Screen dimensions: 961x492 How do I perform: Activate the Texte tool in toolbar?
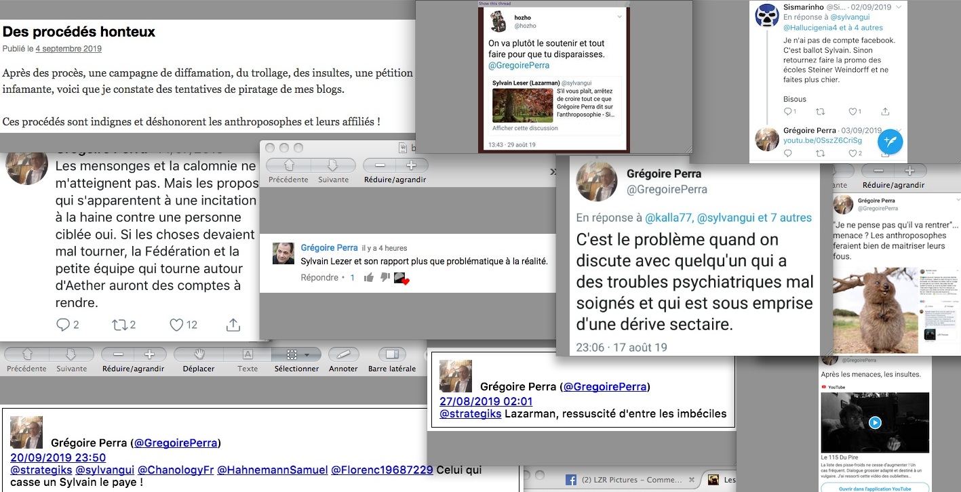tap(248, 354)
